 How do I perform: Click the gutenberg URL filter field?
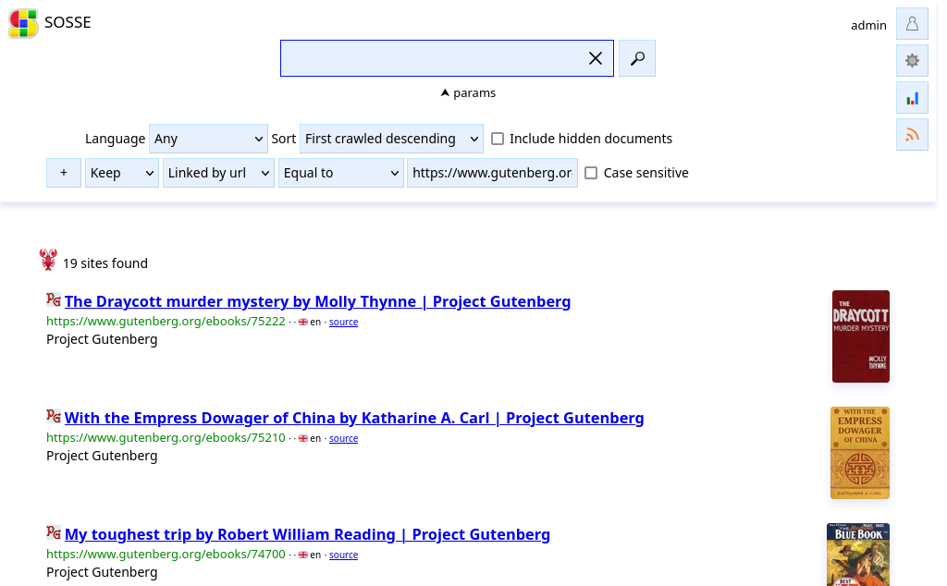pos(492,173)
